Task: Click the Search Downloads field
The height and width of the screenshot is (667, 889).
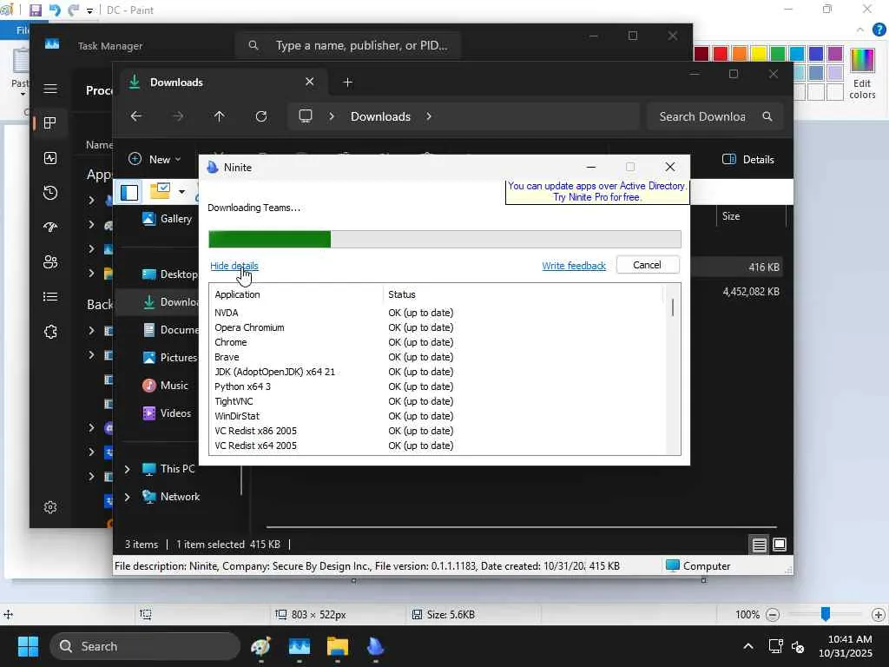Action: pos(714,116)
